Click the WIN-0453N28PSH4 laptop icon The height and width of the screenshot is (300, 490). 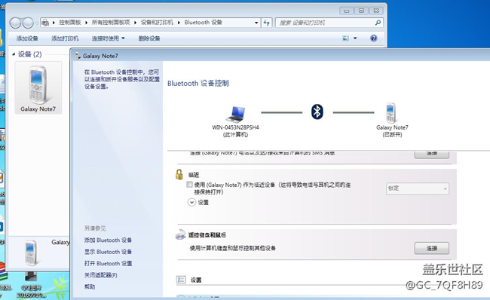235,114
